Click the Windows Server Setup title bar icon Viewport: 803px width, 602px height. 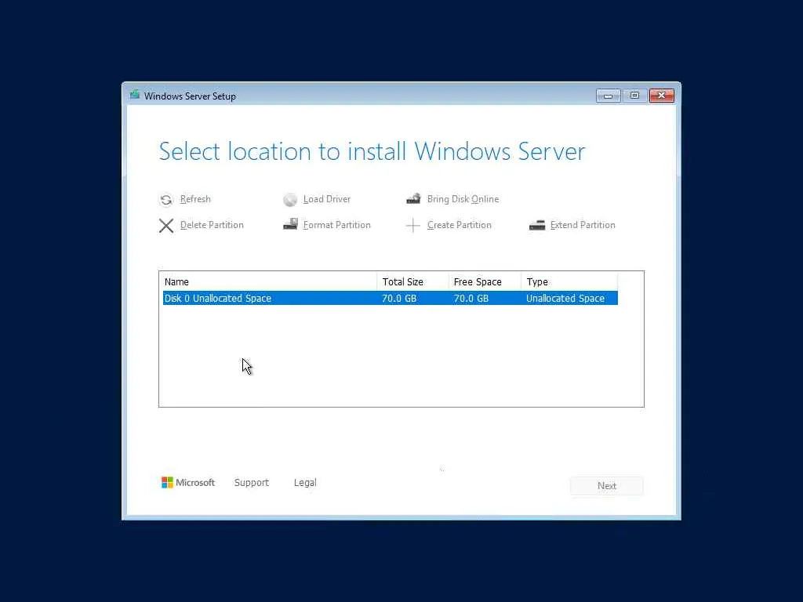coord(135,95)
